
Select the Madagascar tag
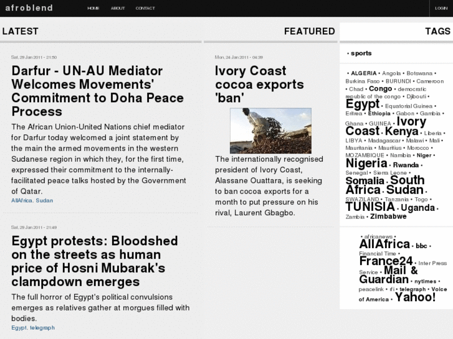[384, 141]
